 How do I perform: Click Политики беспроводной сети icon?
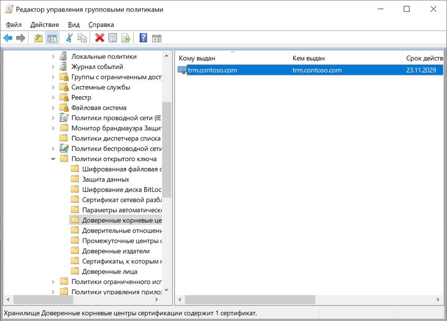[x=64, y=148]
